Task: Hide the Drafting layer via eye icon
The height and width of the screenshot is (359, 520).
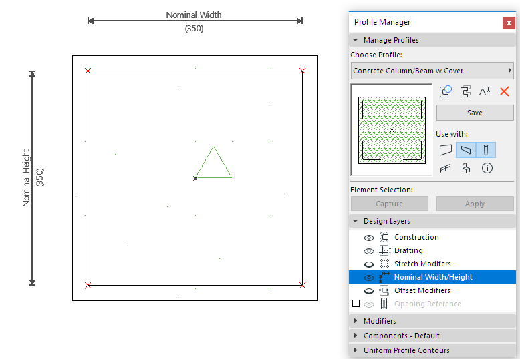Action: pos(369,251)
